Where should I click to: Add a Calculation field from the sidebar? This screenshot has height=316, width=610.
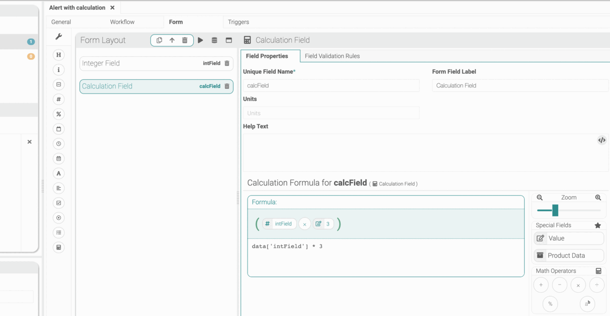pos(58,247)
